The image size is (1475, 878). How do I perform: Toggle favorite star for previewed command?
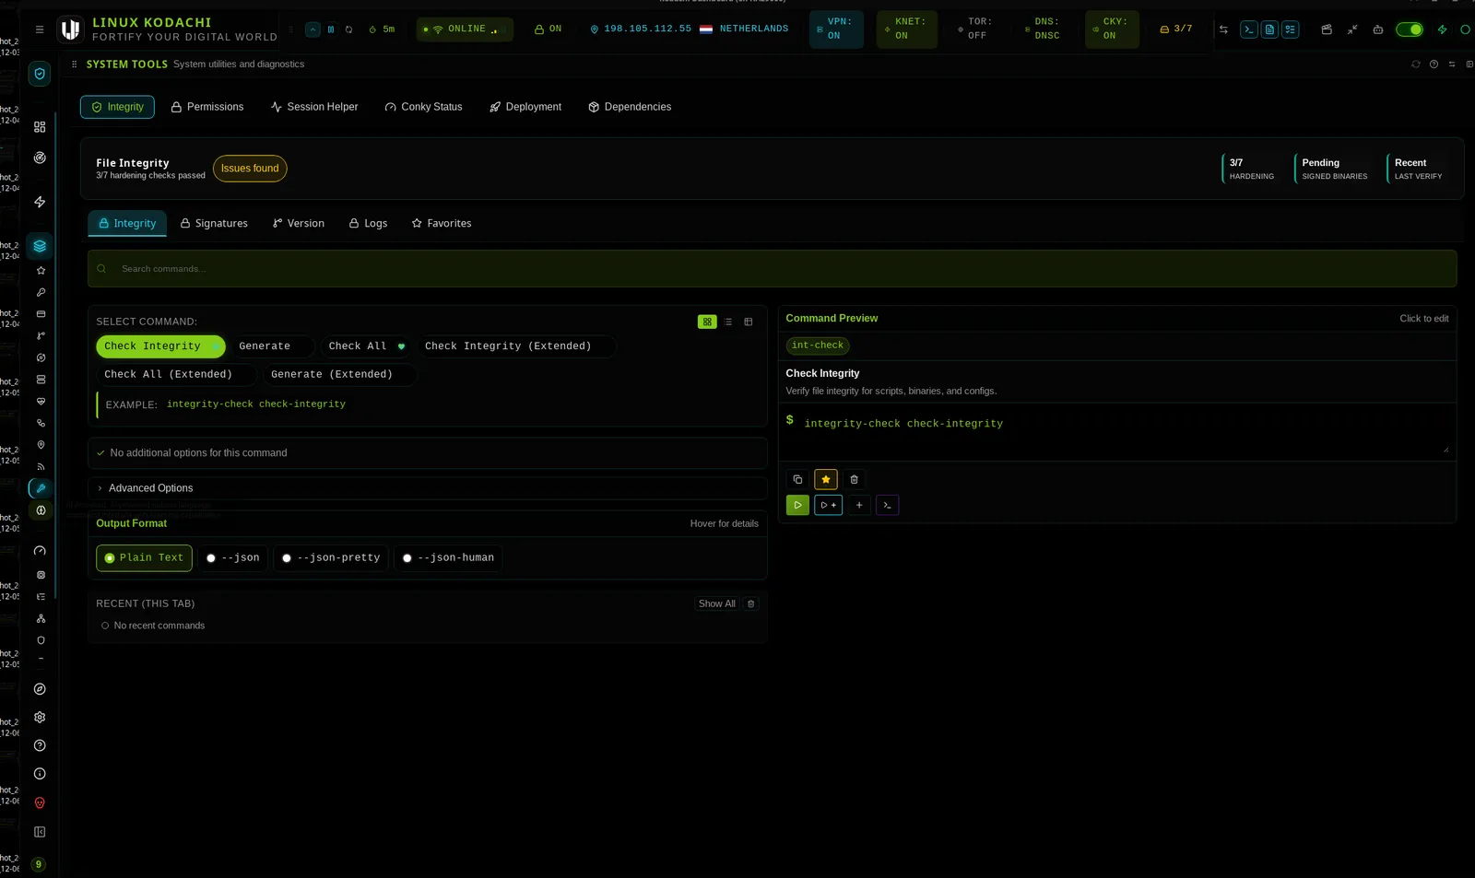pos(826,480)
